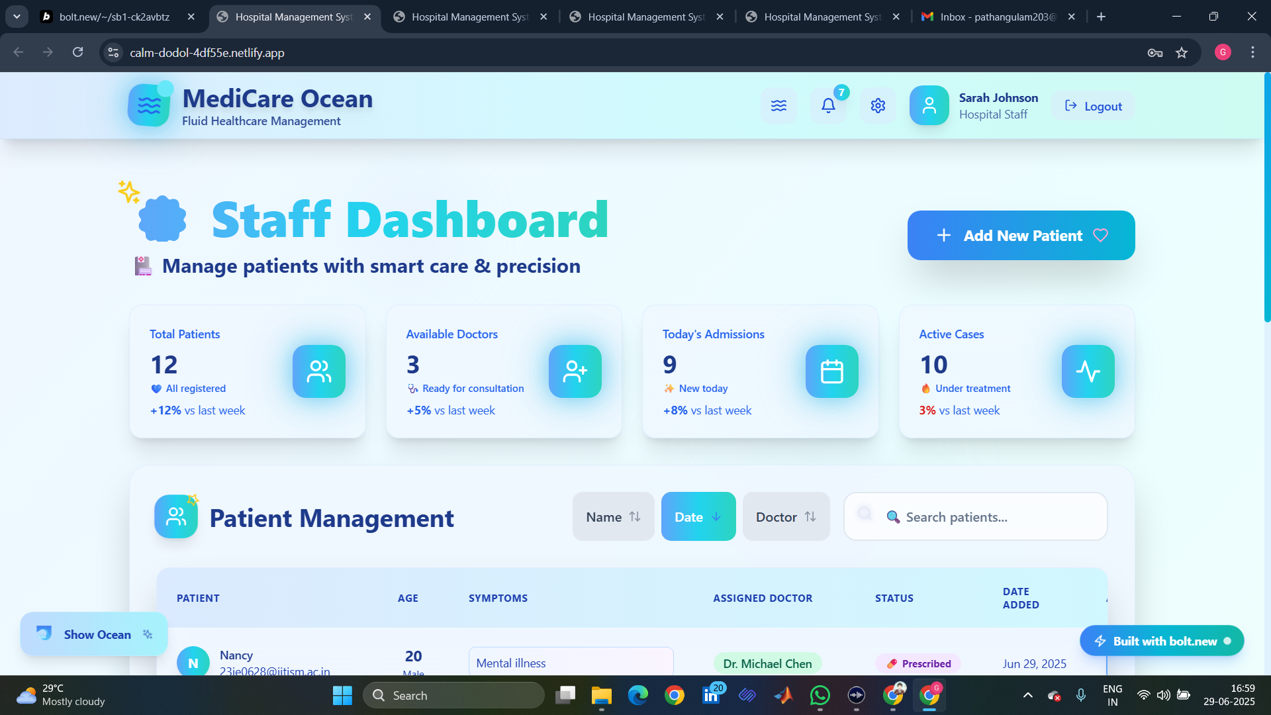The image size is (1271, 715).
Task: Switch to the bolt.new browser tab
Action: tap(114, 17)
